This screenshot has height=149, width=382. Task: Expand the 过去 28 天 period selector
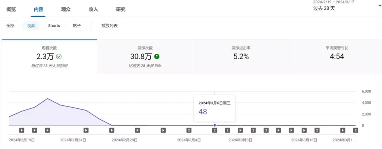(325, 8)
